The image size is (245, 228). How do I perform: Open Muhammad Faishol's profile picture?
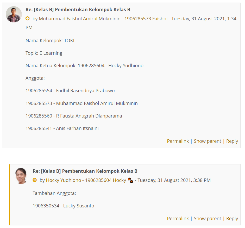point(14,14)
